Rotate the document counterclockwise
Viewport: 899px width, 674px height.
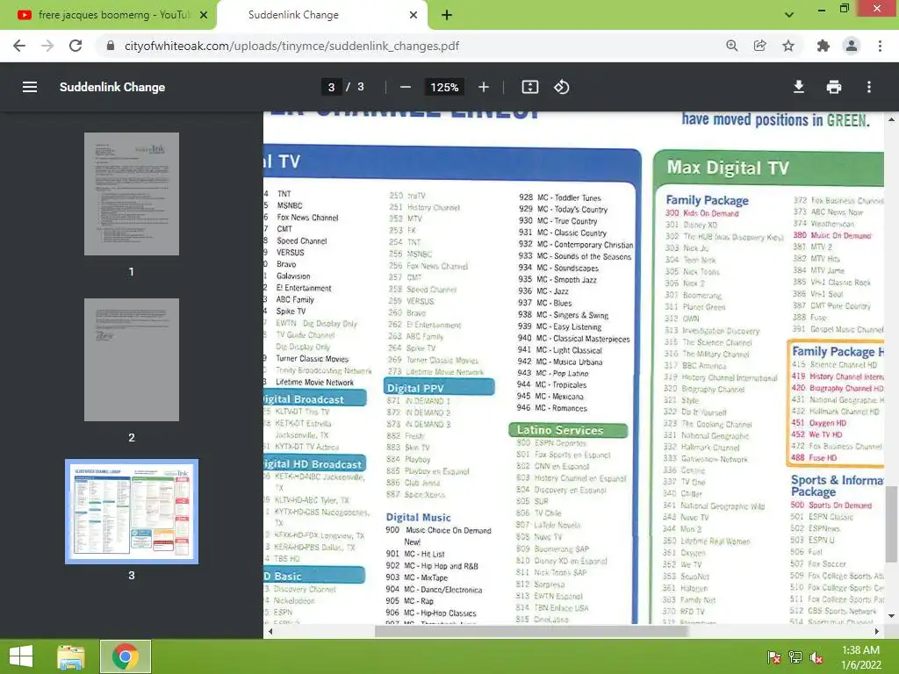pos(561,87)
